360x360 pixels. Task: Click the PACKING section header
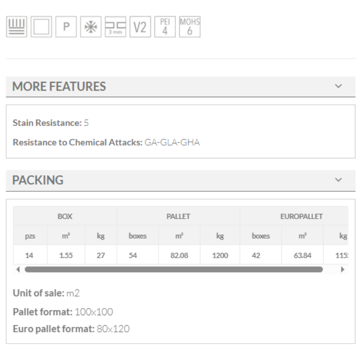coord(38,181)
